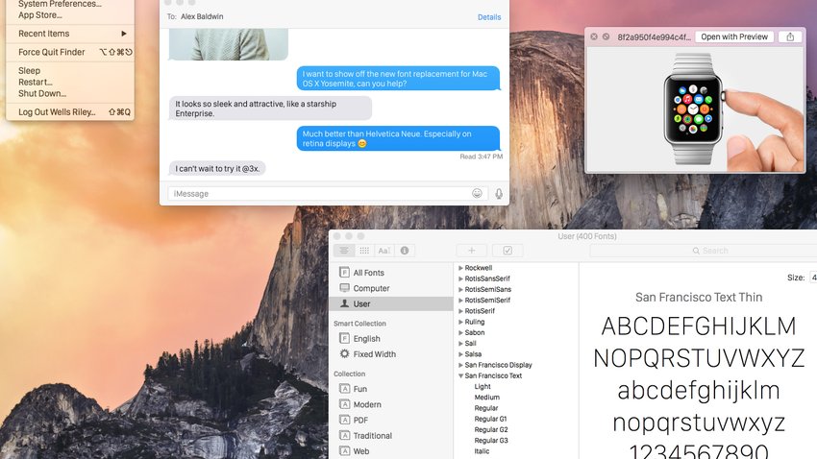
Task: Click the plus button to add fonts
Action: click(x=472, y=251)
